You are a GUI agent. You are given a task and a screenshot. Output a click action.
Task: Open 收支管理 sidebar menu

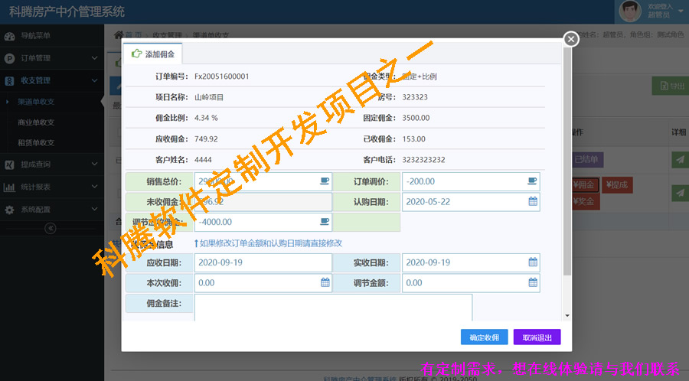click(52, 80)
